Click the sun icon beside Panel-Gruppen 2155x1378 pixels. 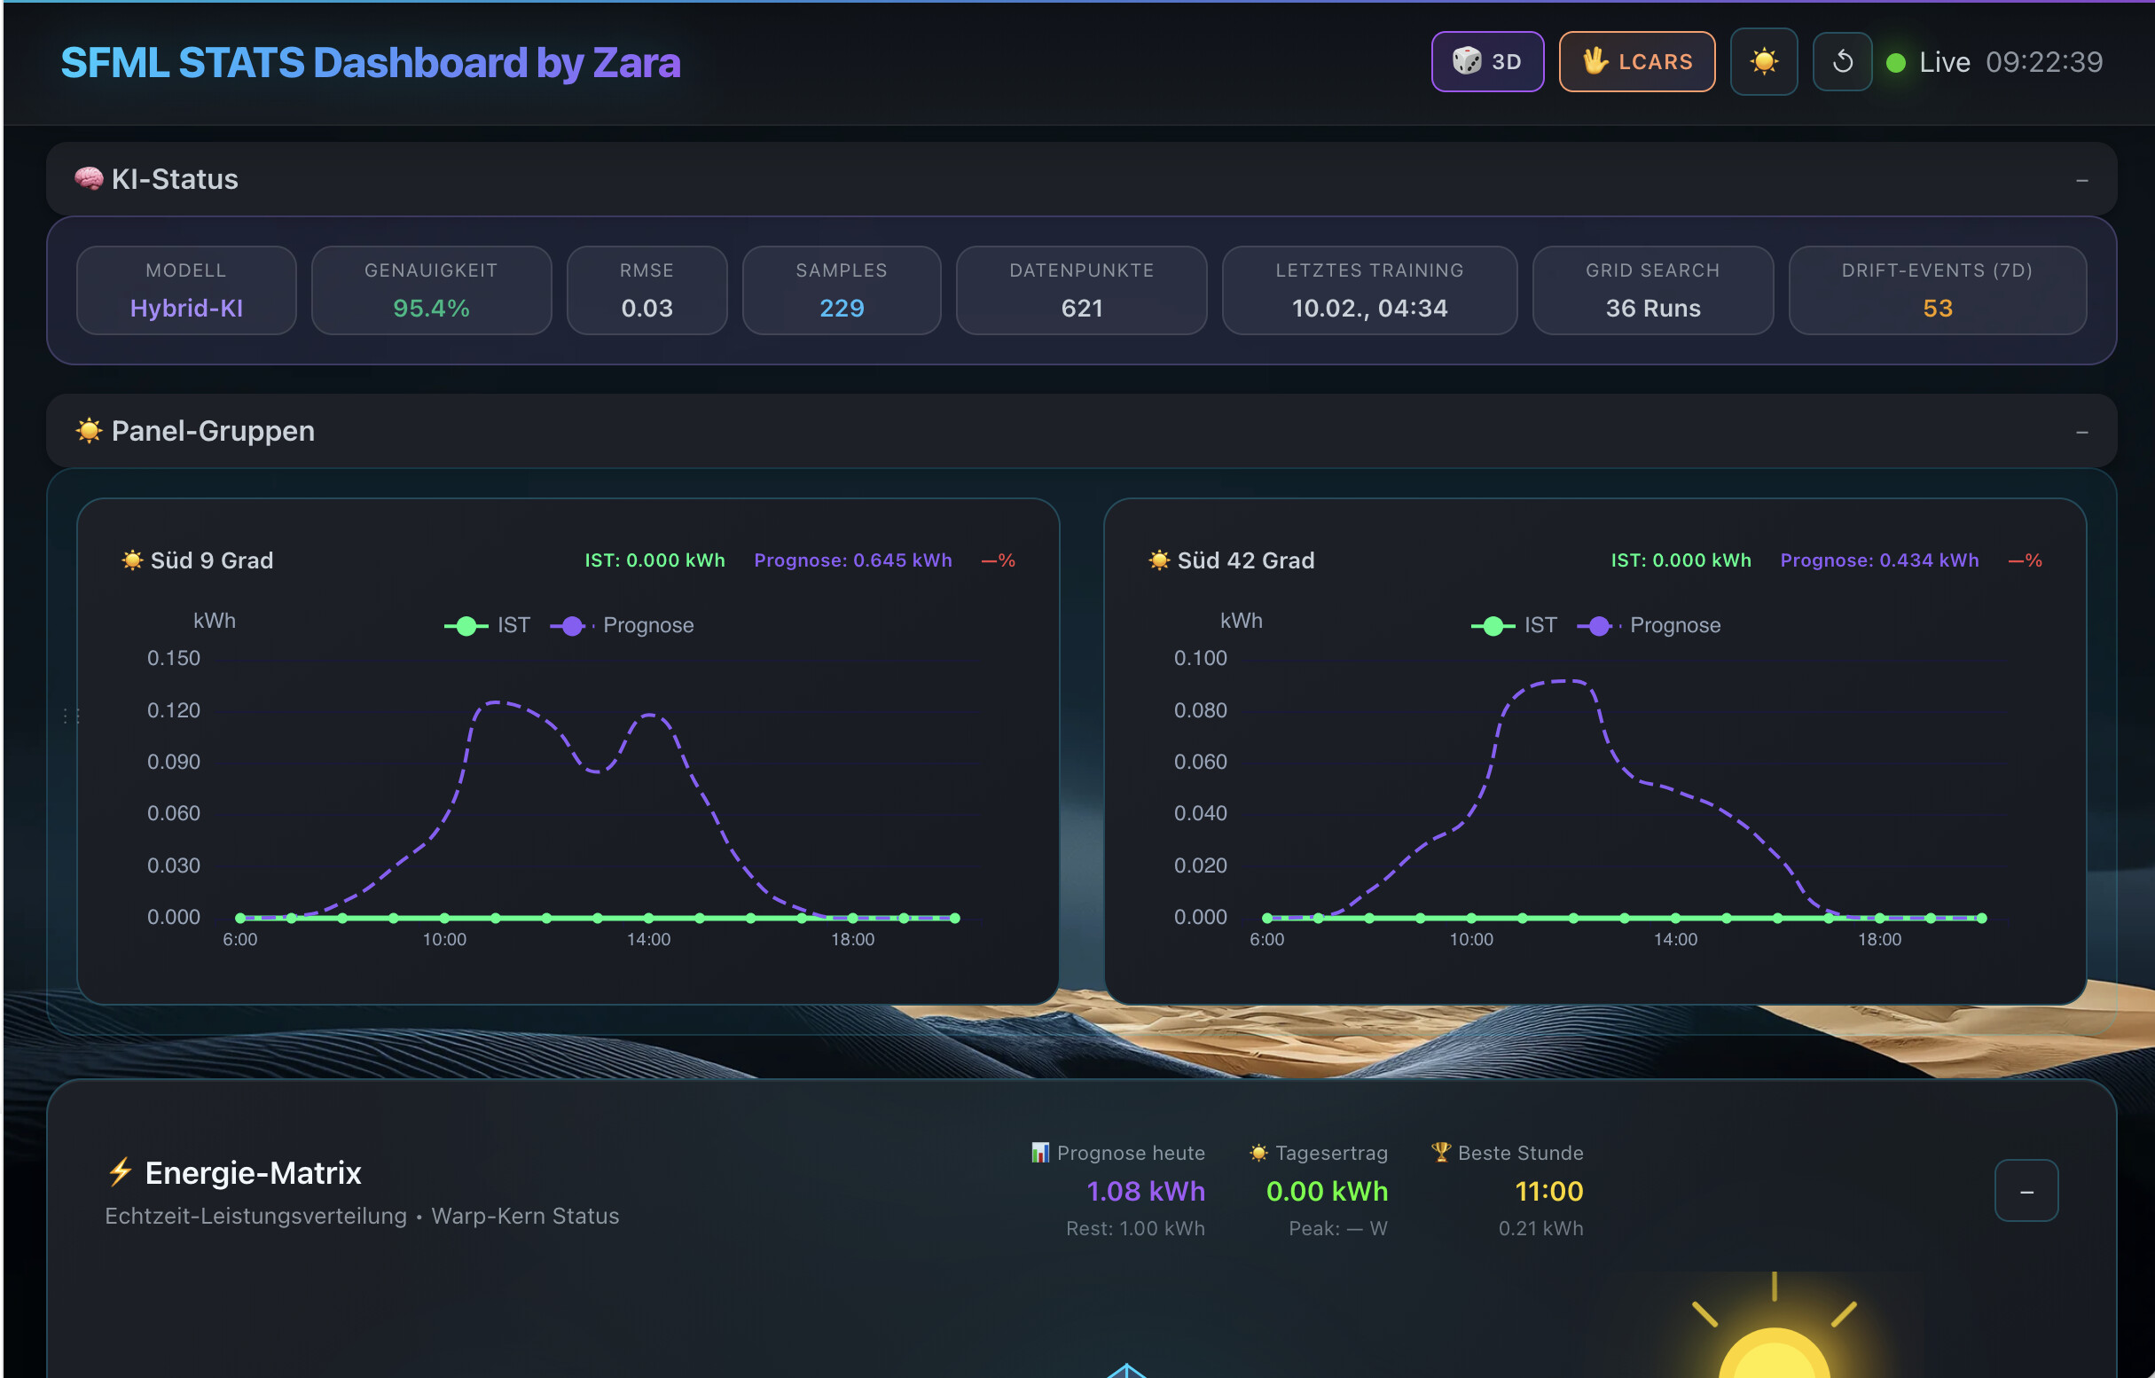89,430
